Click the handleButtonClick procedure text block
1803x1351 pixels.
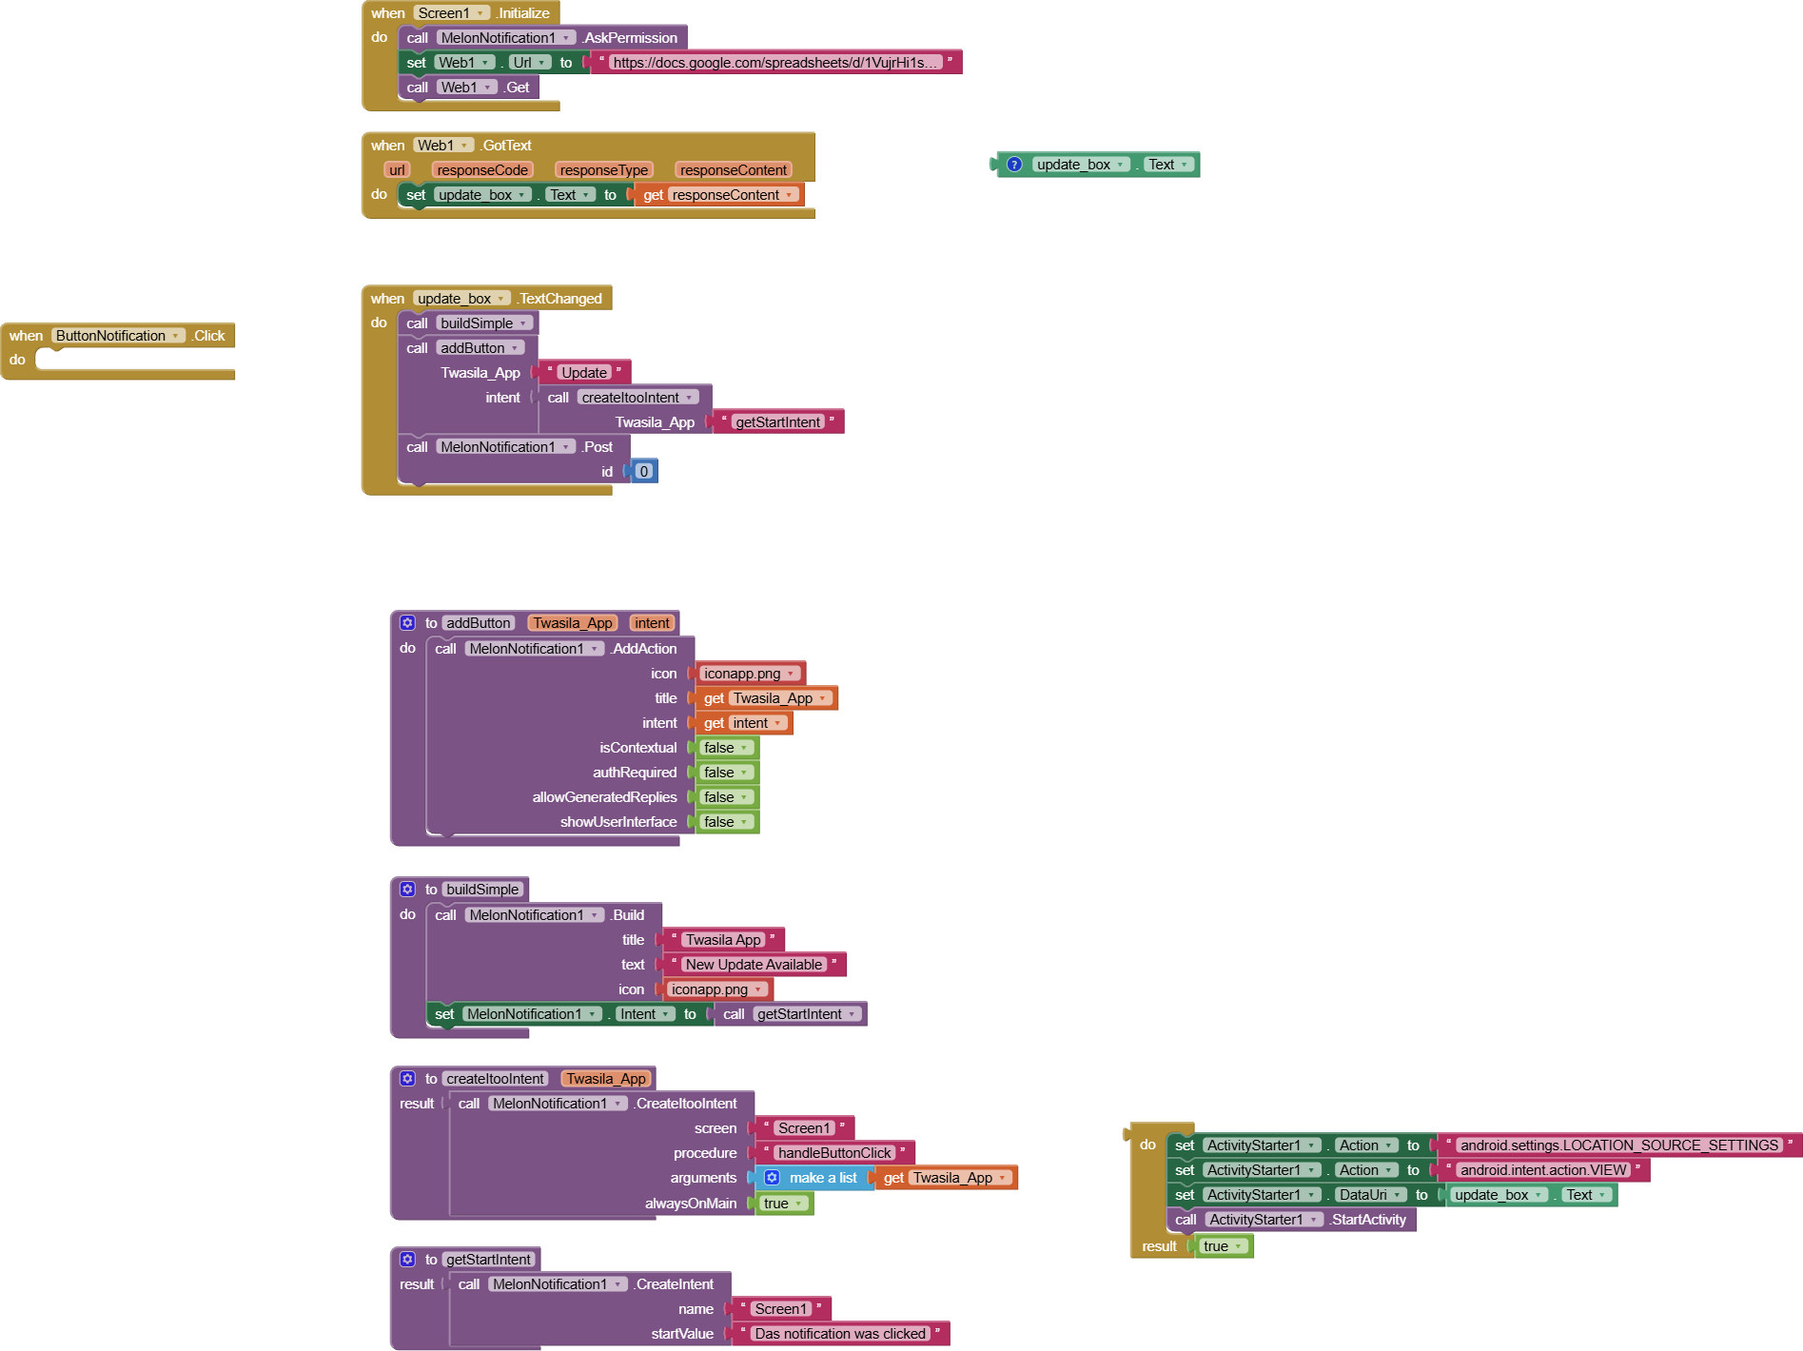[834, 1153]
